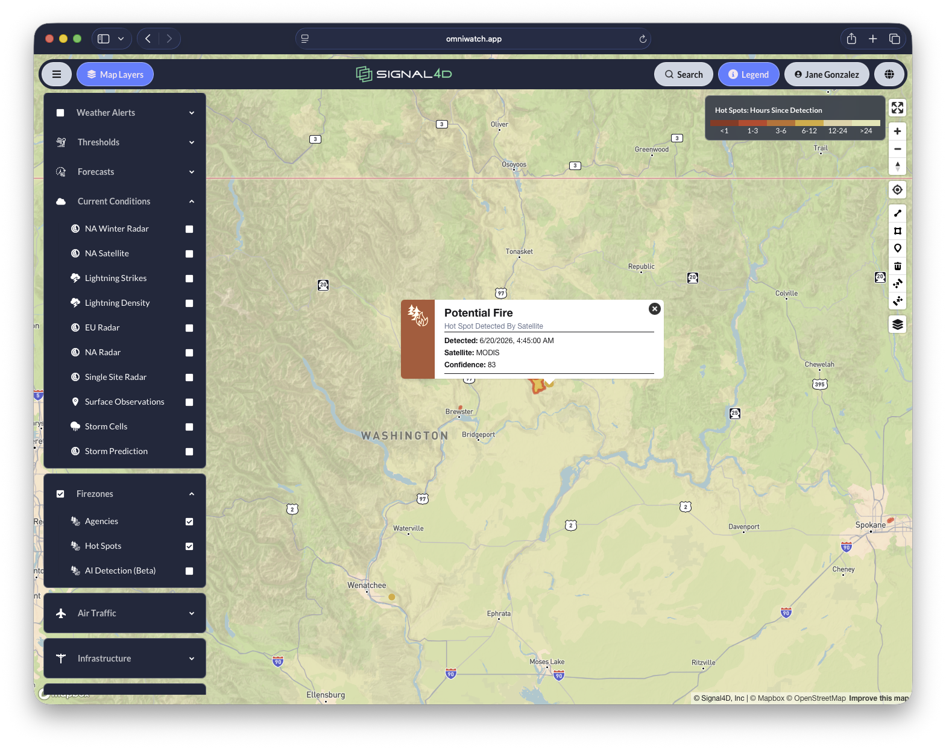This screenshot has width=946, height=749.
Task: Check the Lightning Strikes layer box
Action: click(189, 279)
